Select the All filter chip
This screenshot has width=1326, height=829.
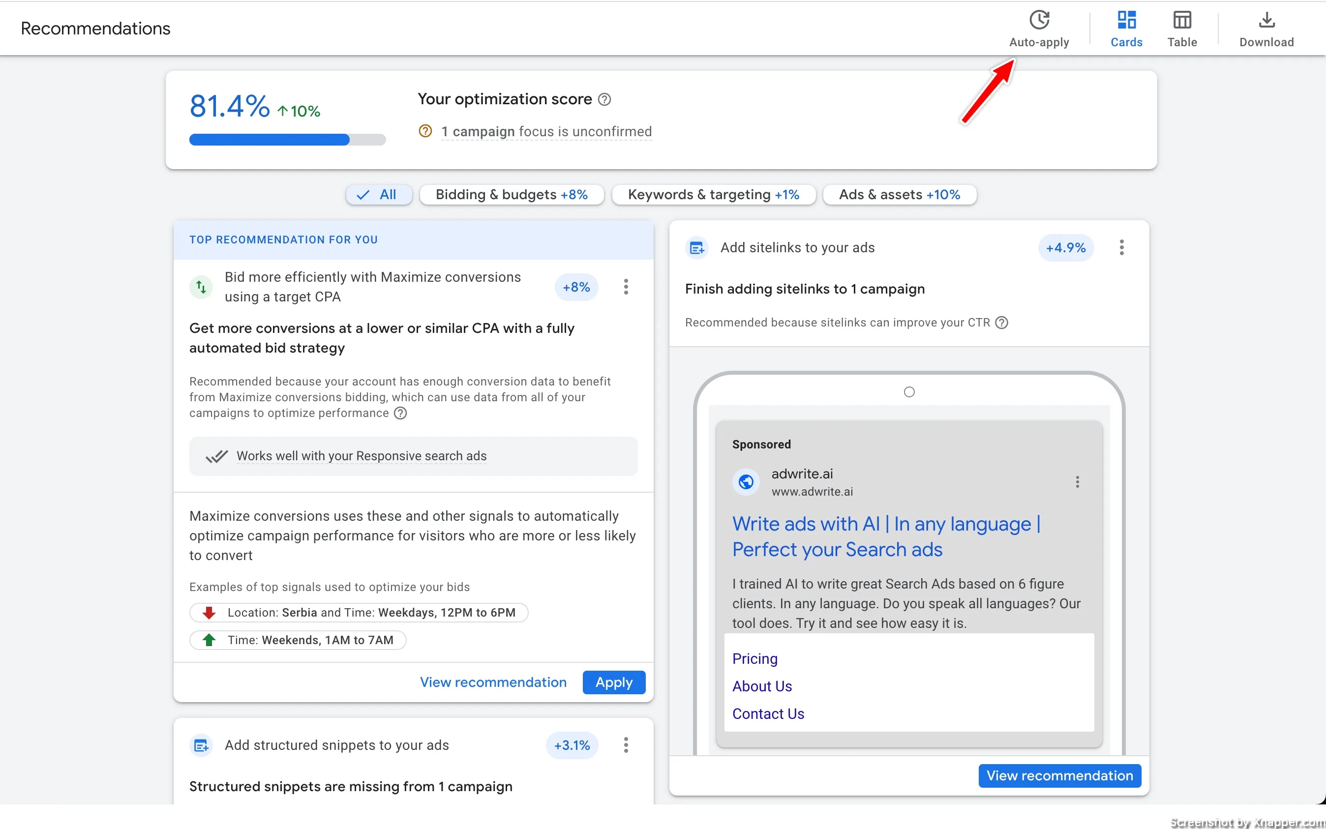(378, 195)
